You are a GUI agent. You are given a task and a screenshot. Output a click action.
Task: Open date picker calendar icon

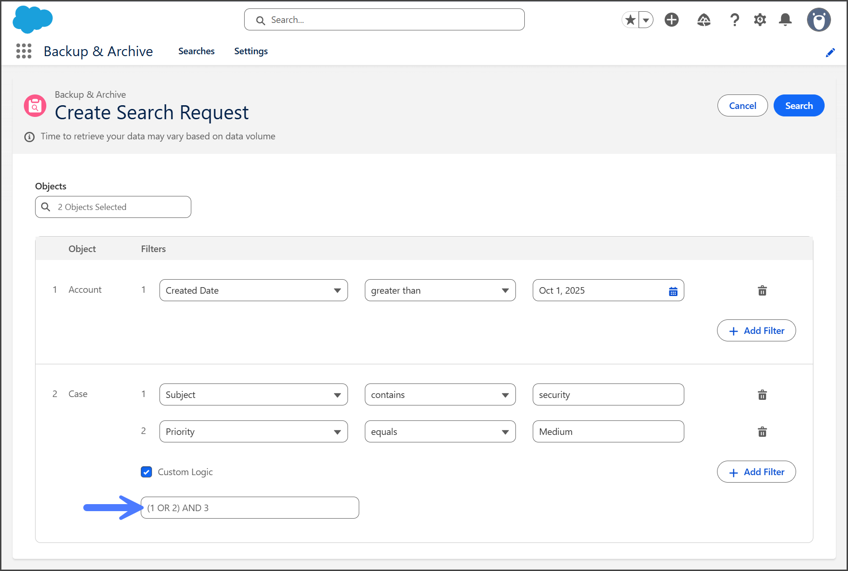click(673, 291)
